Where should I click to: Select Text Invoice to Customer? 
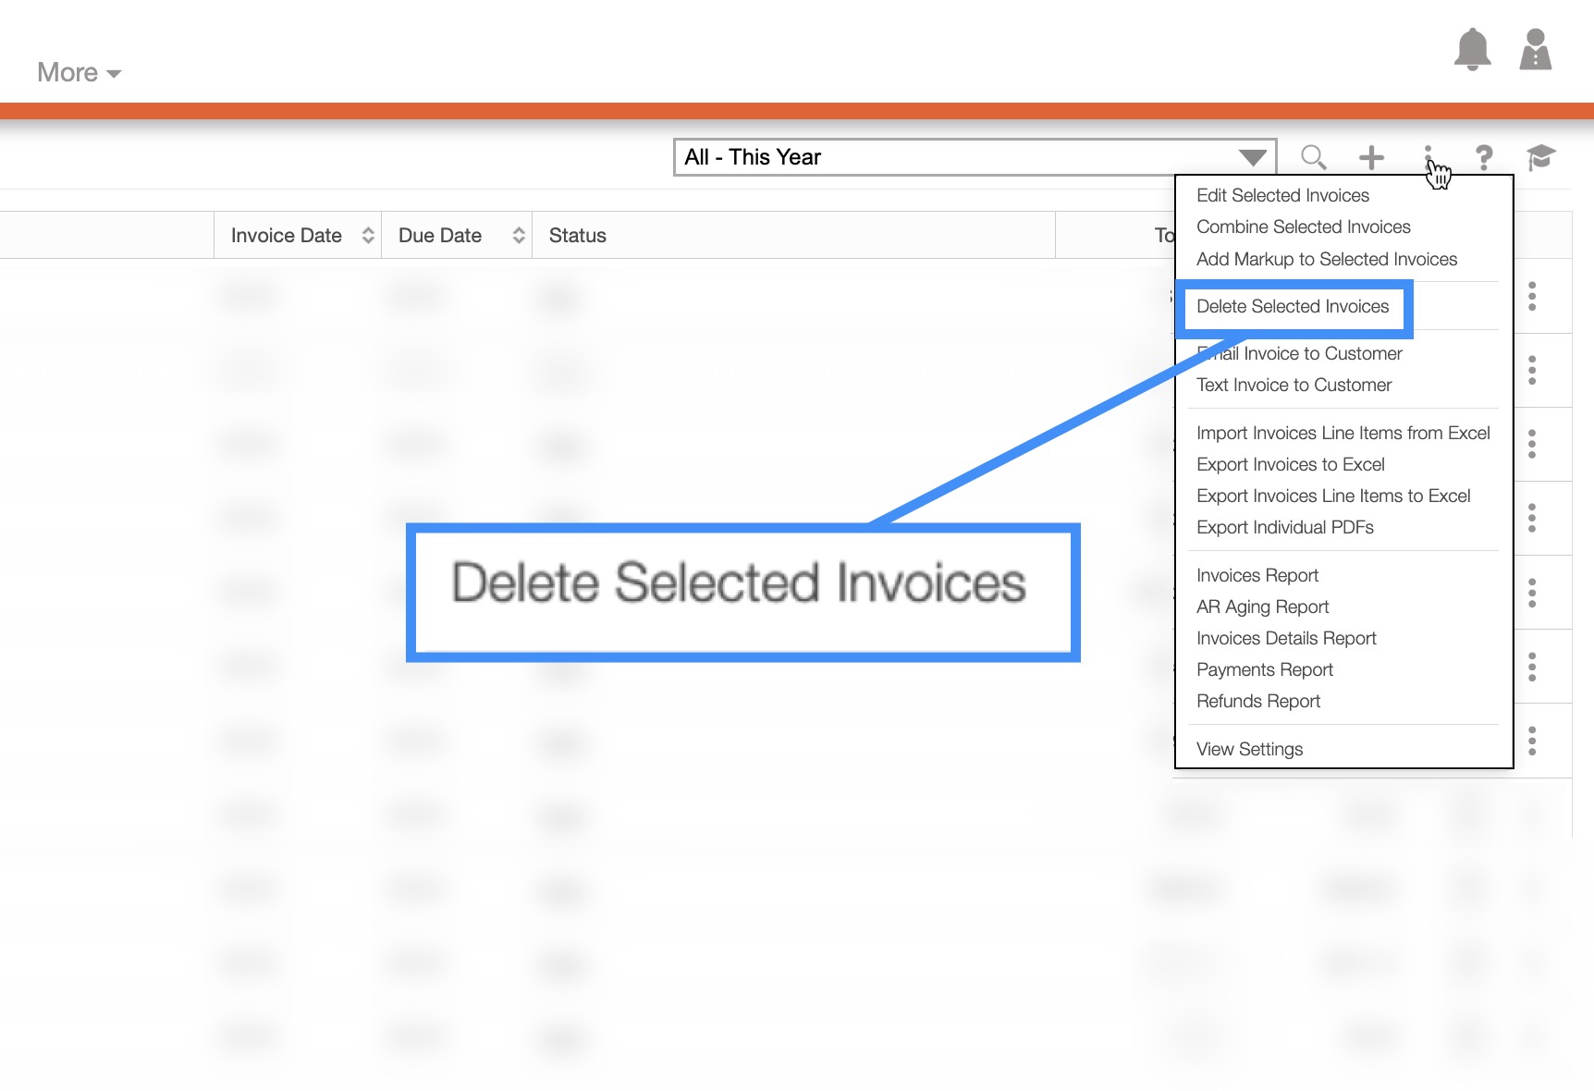tap(1294, 386)
